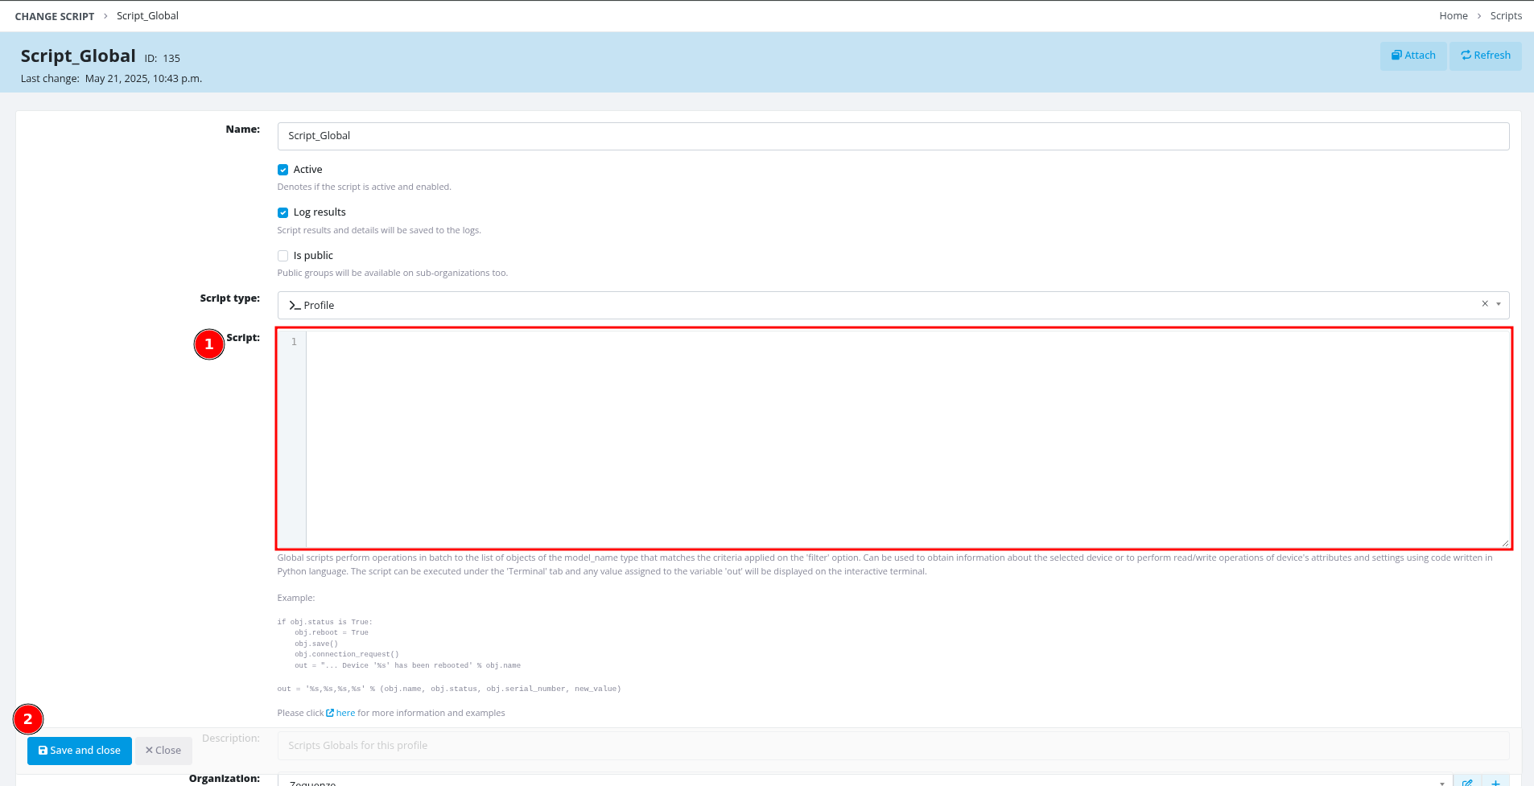
Task: Click the Attach button in the header
Action: tap(1412, 56)
